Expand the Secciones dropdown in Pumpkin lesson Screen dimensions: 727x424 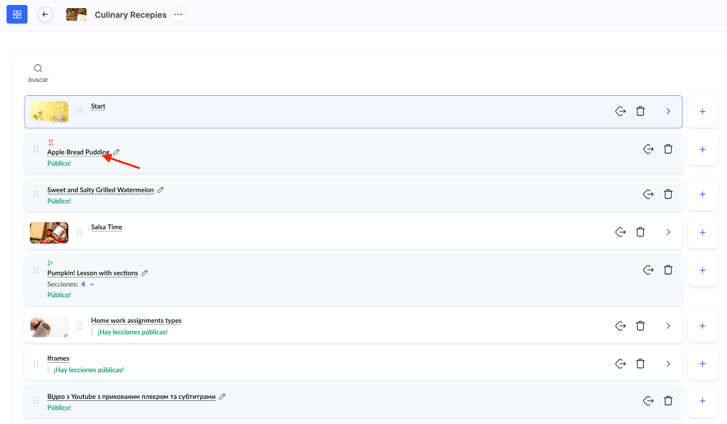[92, 285]
